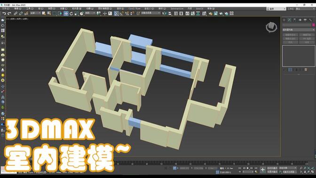Jump to the animation start frame
Screen dimensions: 316x178
(240, 168)
